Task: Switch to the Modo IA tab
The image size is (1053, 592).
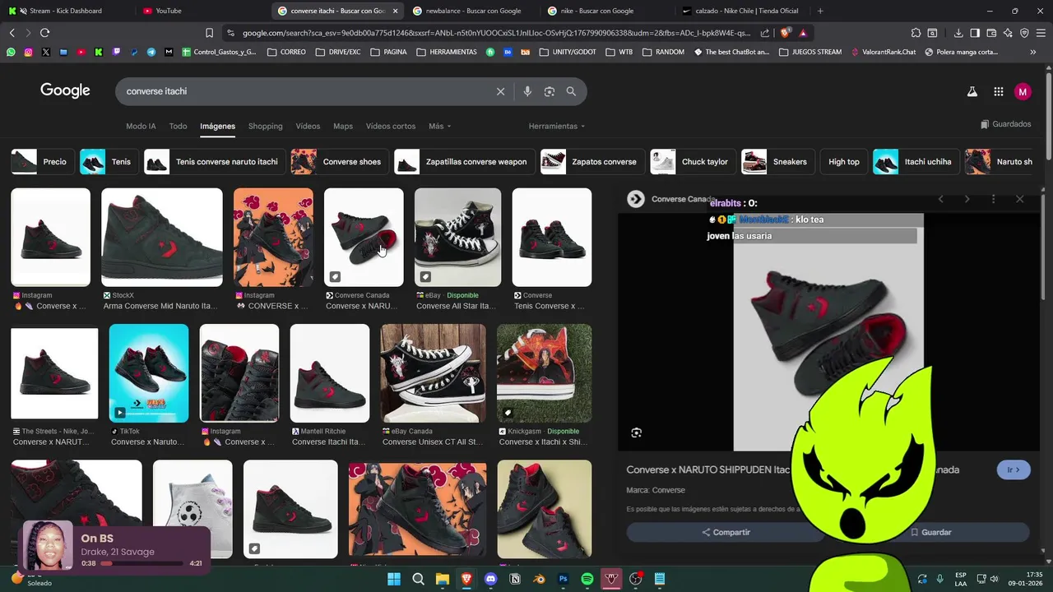Action: [141, 126]
